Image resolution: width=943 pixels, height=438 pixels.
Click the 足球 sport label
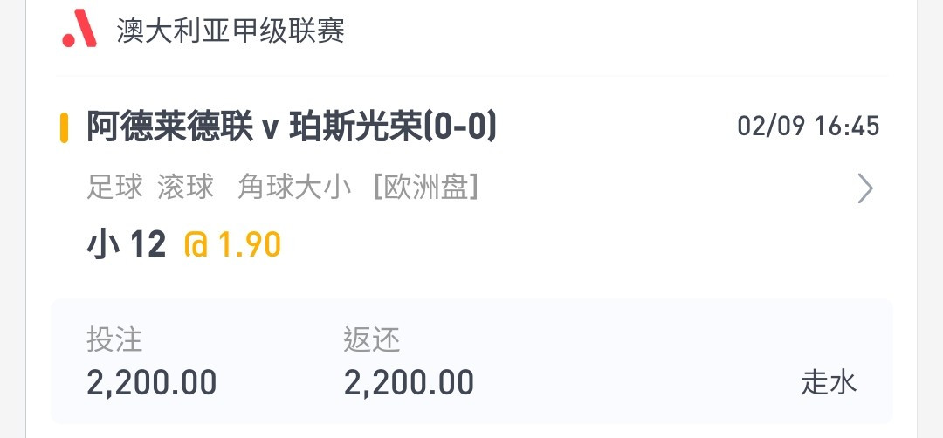[114, 187]
